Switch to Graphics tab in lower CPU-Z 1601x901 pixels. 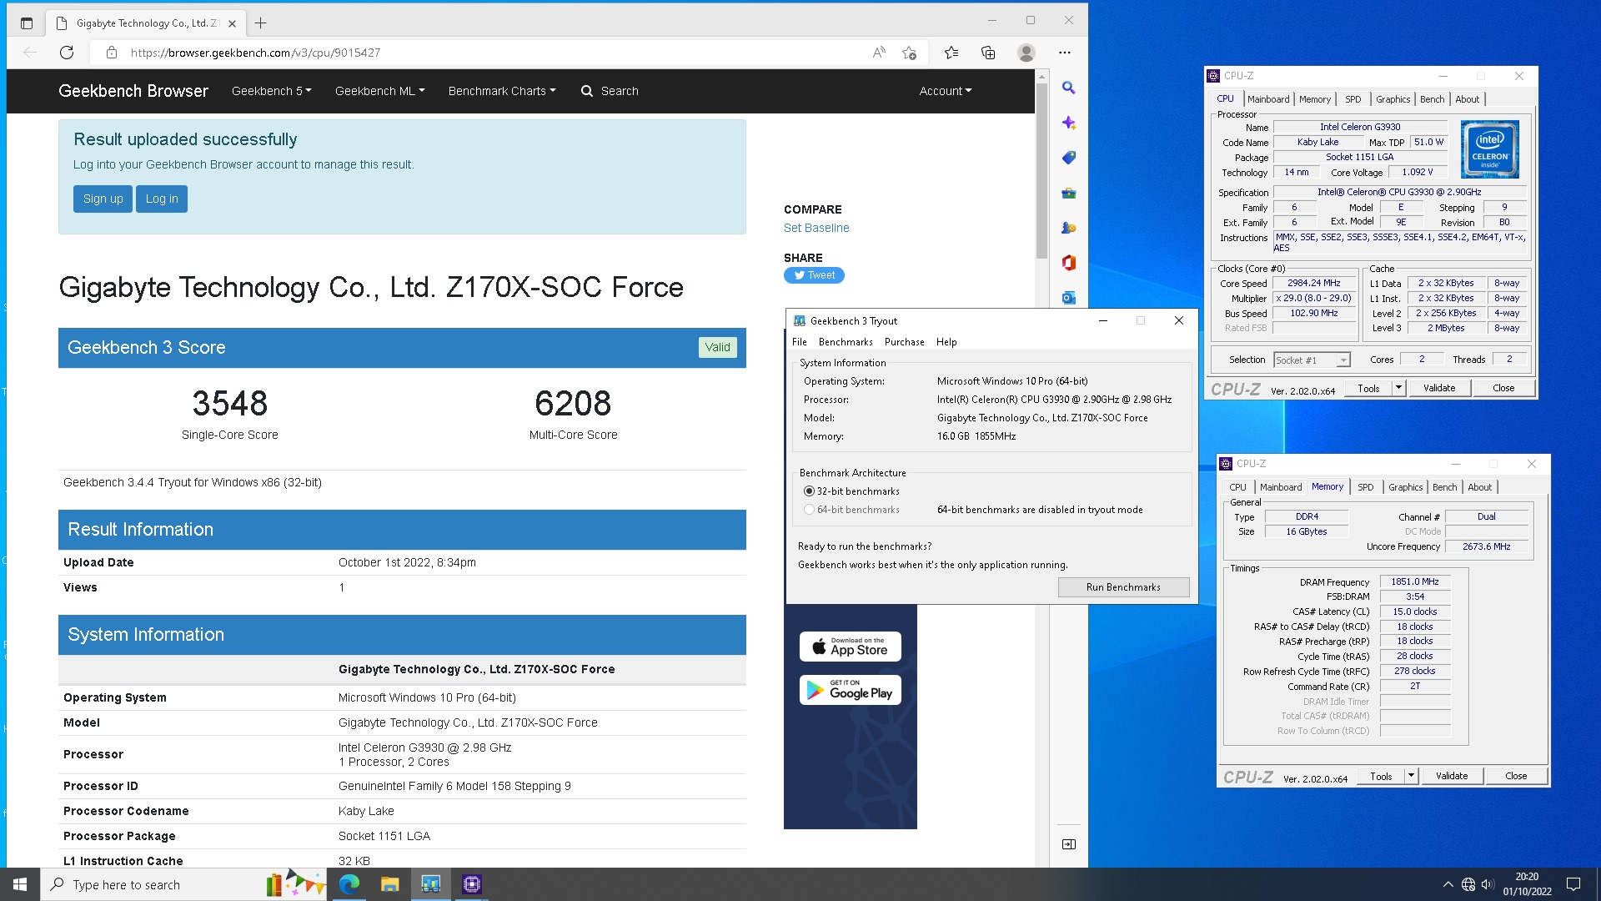(1405, 487)
